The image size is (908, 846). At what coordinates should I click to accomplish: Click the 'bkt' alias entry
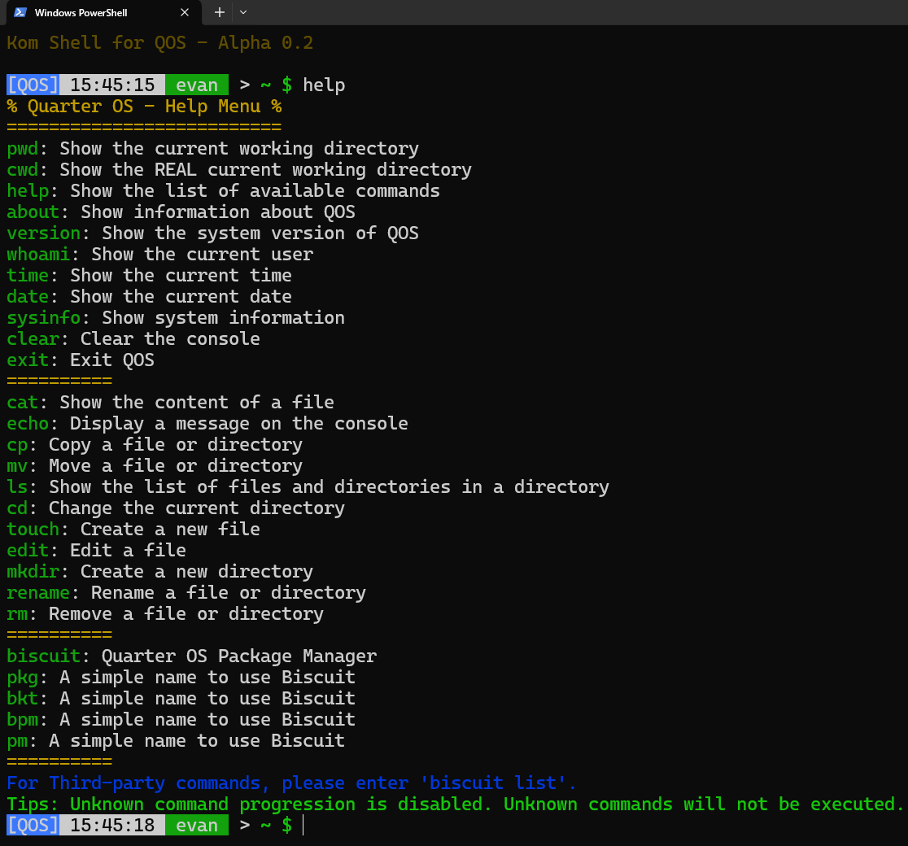point(181,698)
